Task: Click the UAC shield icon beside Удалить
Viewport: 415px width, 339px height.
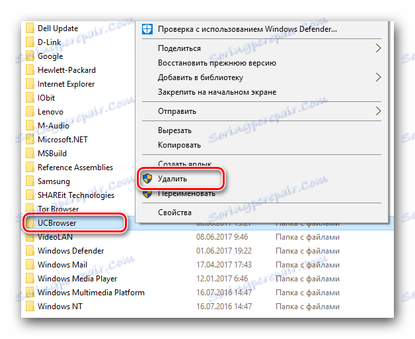Action: coord(147,179)
